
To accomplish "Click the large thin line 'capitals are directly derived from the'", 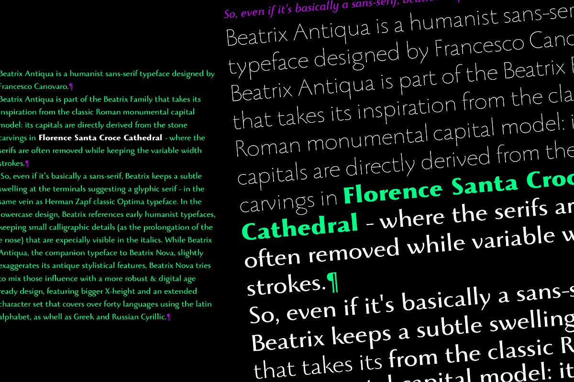I will [x=406, y=163].
